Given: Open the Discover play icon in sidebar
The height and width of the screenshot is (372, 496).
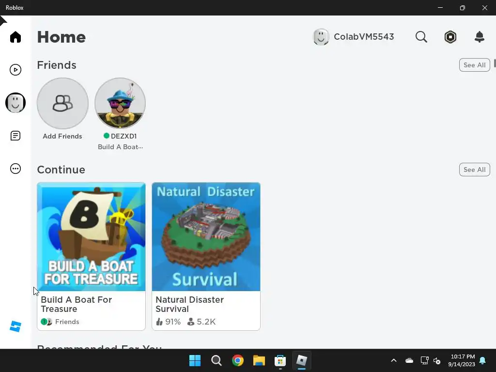Looking at the screenshot, I should tap(15, 70).
